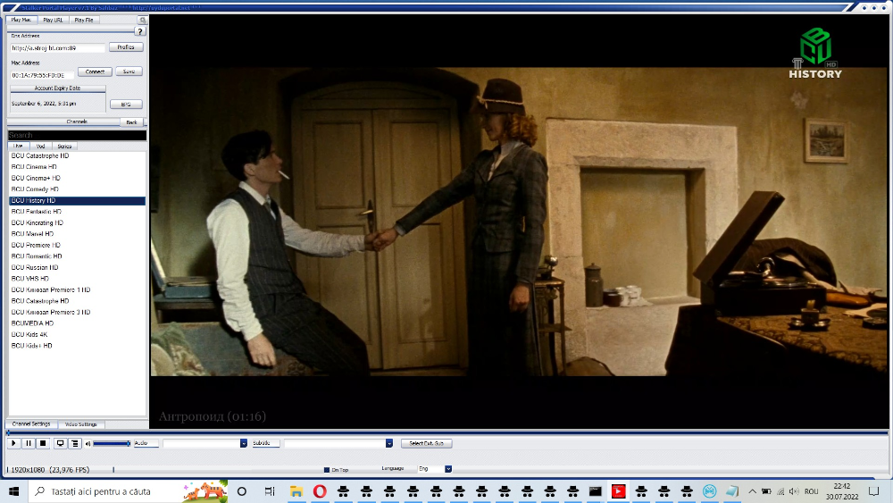Image resolution: width=893 pixels, height=503 pixels.
Task: Click the system tray volume icon
Action: [x=794, y=491]
